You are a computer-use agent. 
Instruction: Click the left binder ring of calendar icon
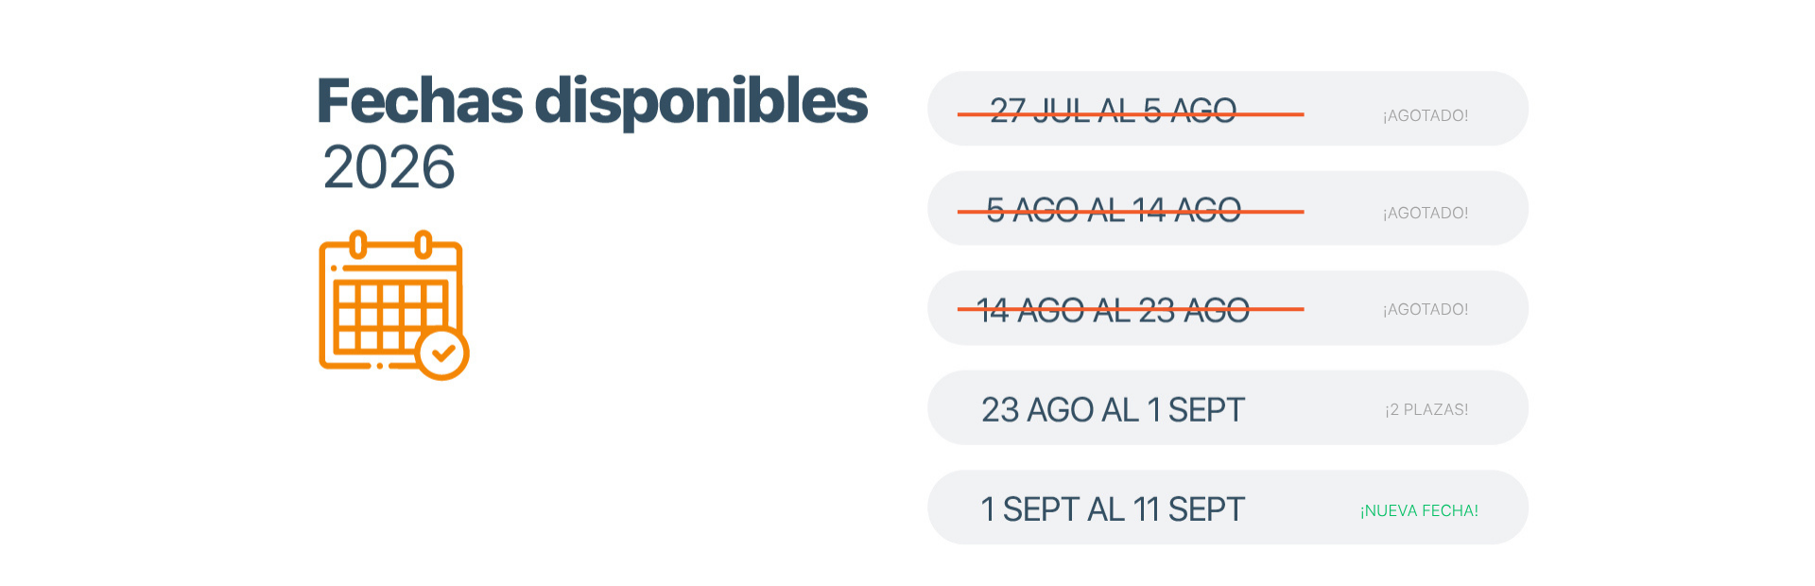click(358, 245)
